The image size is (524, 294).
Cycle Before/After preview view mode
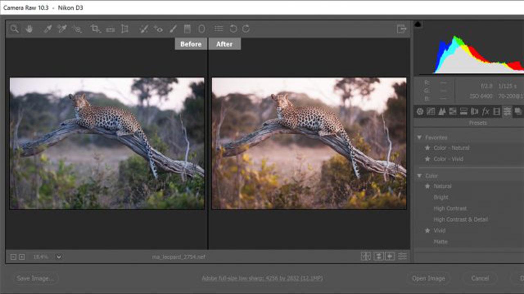366,256
